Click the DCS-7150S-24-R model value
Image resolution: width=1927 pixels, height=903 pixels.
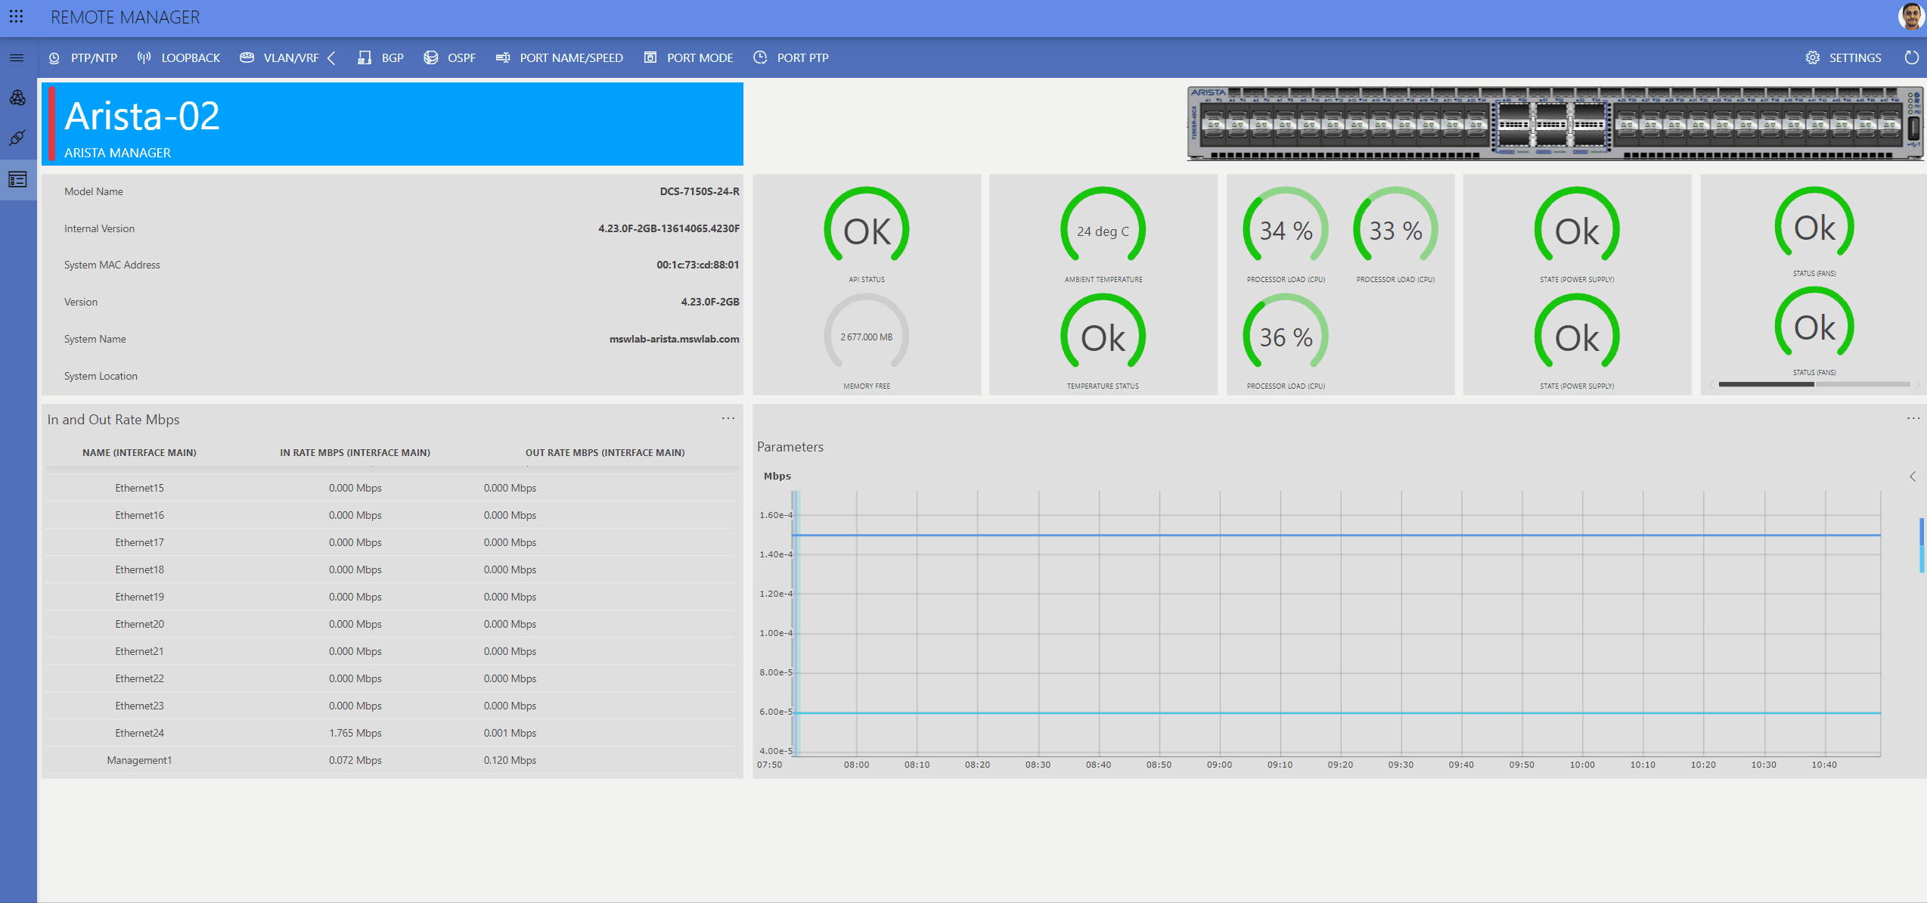pos(700,191)
